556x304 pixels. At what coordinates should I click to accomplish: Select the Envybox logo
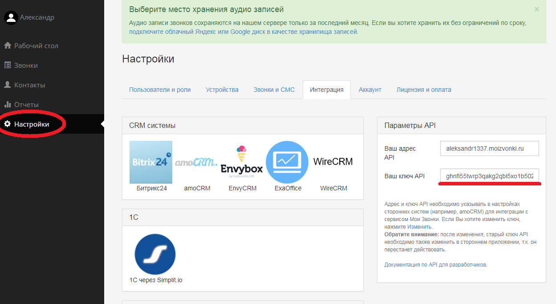(x=242, y=162)
